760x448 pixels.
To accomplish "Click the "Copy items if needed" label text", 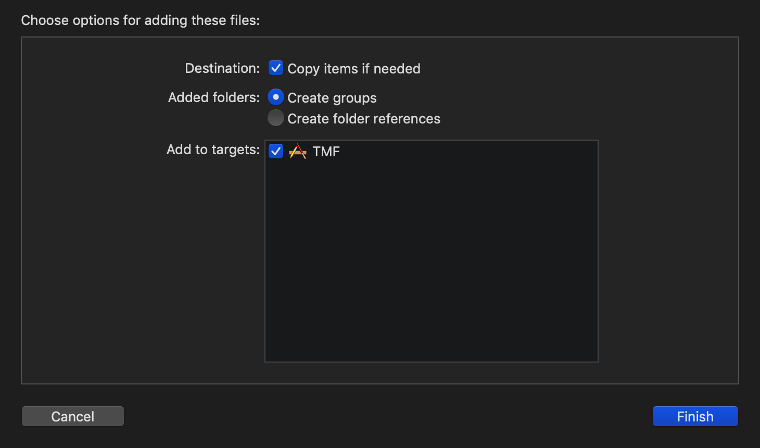I will [x=353, y=69].
